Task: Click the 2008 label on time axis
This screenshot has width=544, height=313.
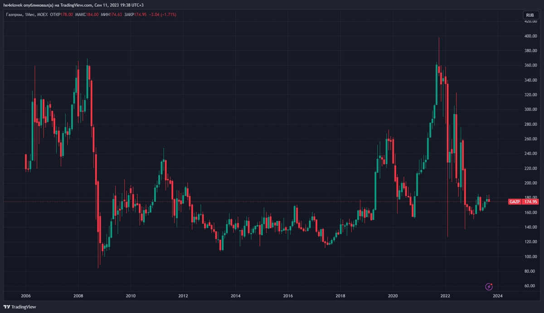Action: [x=78, y=296]
